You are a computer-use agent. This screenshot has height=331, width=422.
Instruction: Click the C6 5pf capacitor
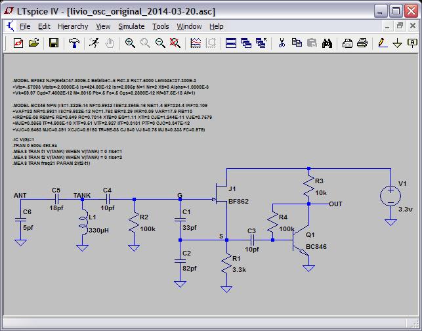click(20, 219)
